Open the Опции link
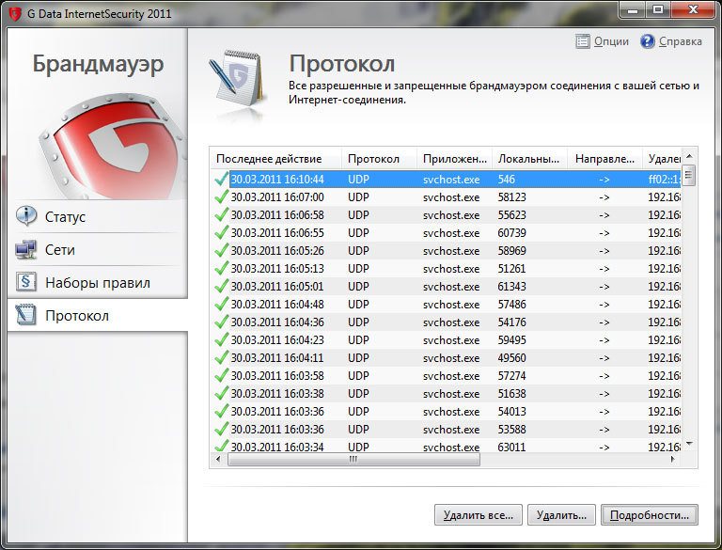 pos(611,41)
